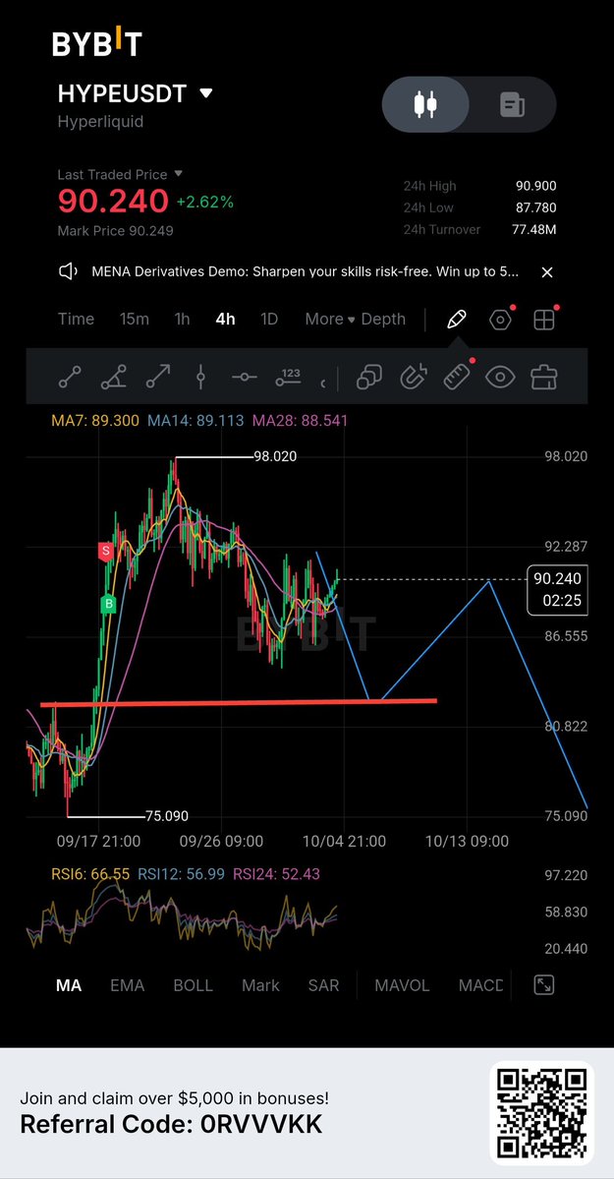Click the green B buy marker
The width and height of the screenshot is (614, 1179).
click(108, 604)
